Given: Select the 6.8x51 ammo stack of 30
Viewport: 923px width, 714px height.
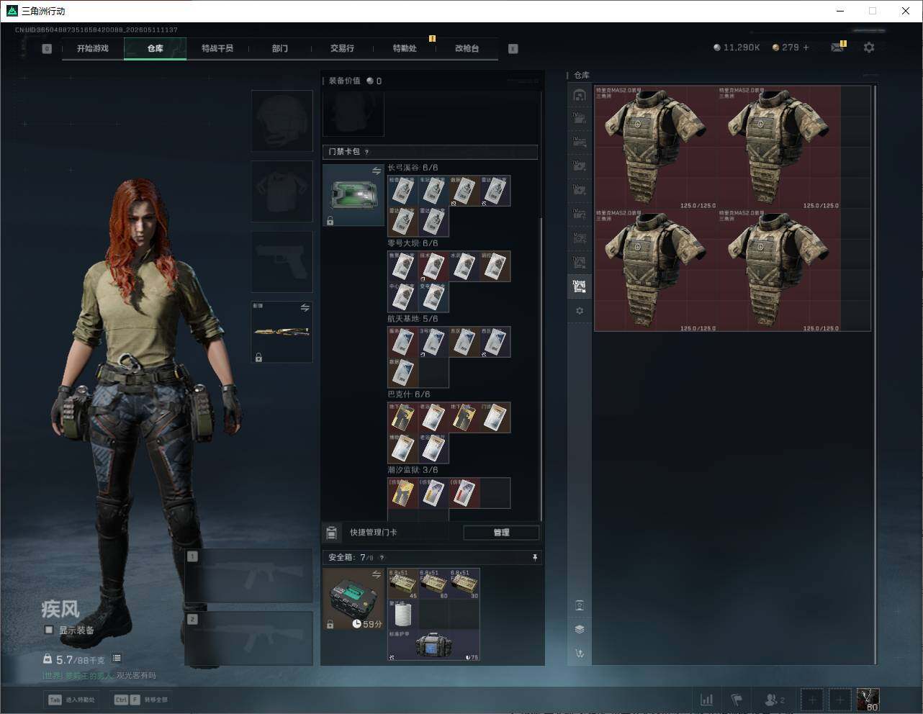Looking at the screenshot, I should 464,584.
